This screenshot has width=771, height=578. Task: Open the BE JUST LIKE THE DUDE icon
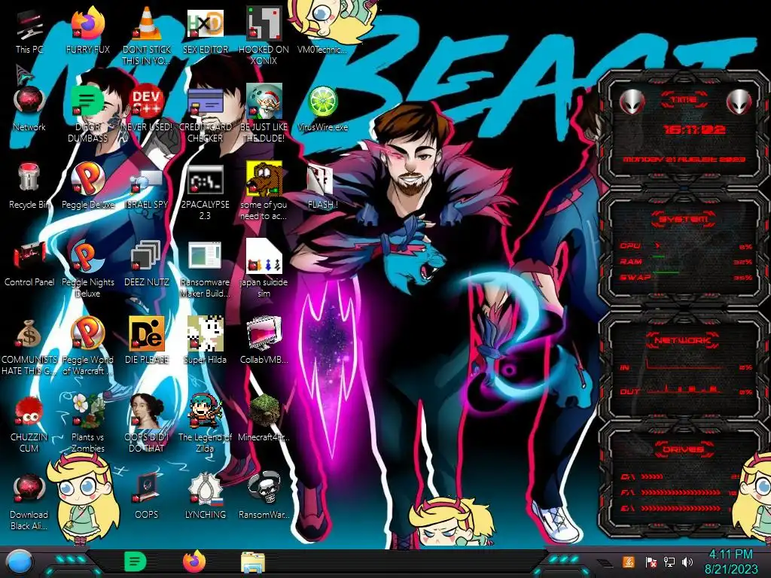(264, 114)
